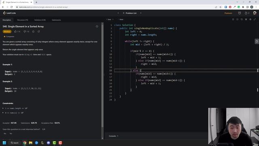The height and width of the screenshot is (146, 259).
Task: Open the Chrome side panel icon
Action: pos(247,7)
